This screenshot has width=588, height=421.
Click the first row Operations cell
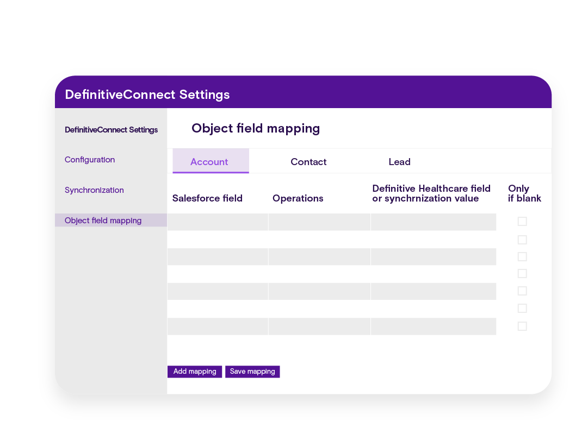[x=319, y=222]
